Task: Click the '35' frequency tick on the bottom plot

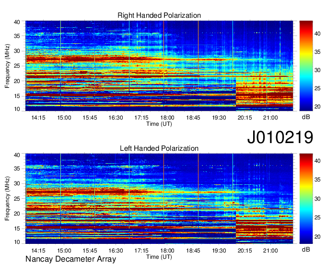Action: (17, 169)
